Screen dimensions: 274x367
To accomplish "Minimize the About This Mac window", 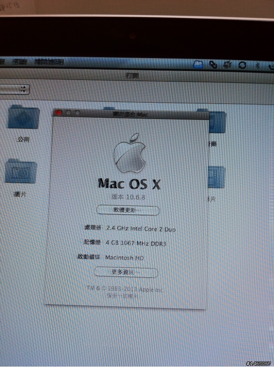I will (68, 113).
